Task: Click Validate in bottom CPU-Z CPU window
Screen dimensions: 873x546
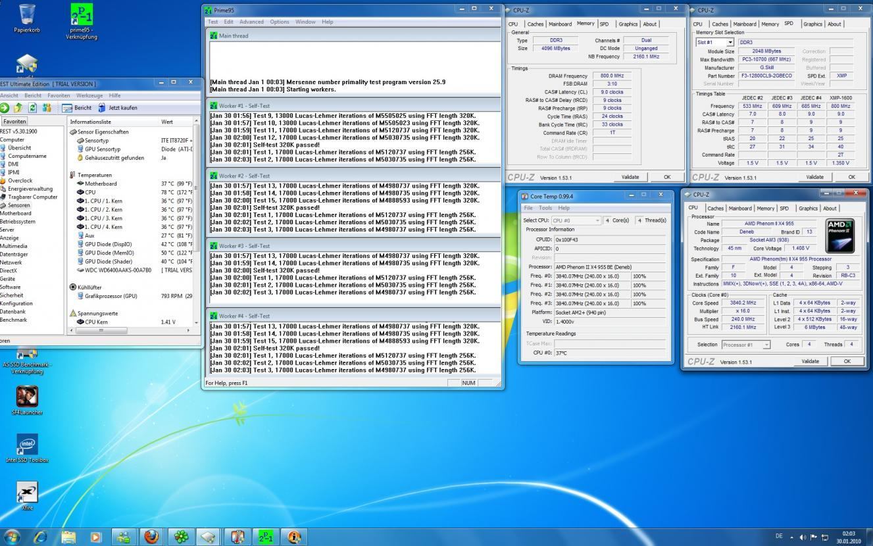Action: point(811,361)
